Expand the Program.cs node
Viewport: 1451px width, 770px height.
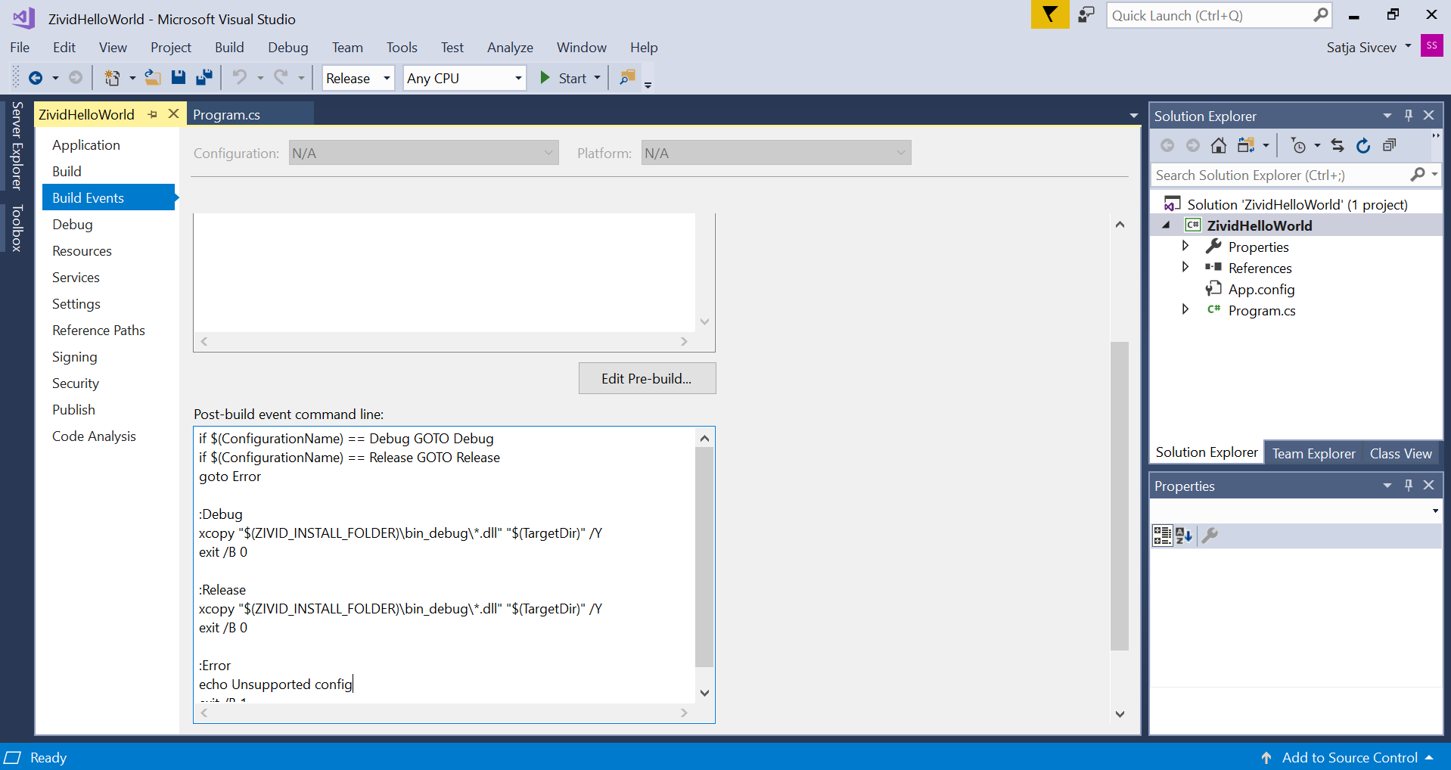(1185, 309)
